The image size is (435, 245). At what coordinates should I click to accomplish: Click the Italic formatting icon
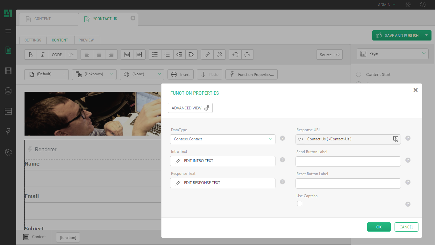click(x=43, y=55)
